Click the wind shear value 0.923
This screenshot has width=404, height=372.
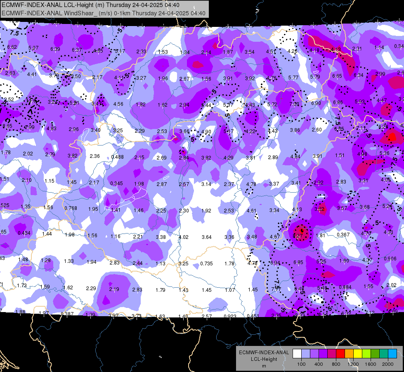(230, 317)
